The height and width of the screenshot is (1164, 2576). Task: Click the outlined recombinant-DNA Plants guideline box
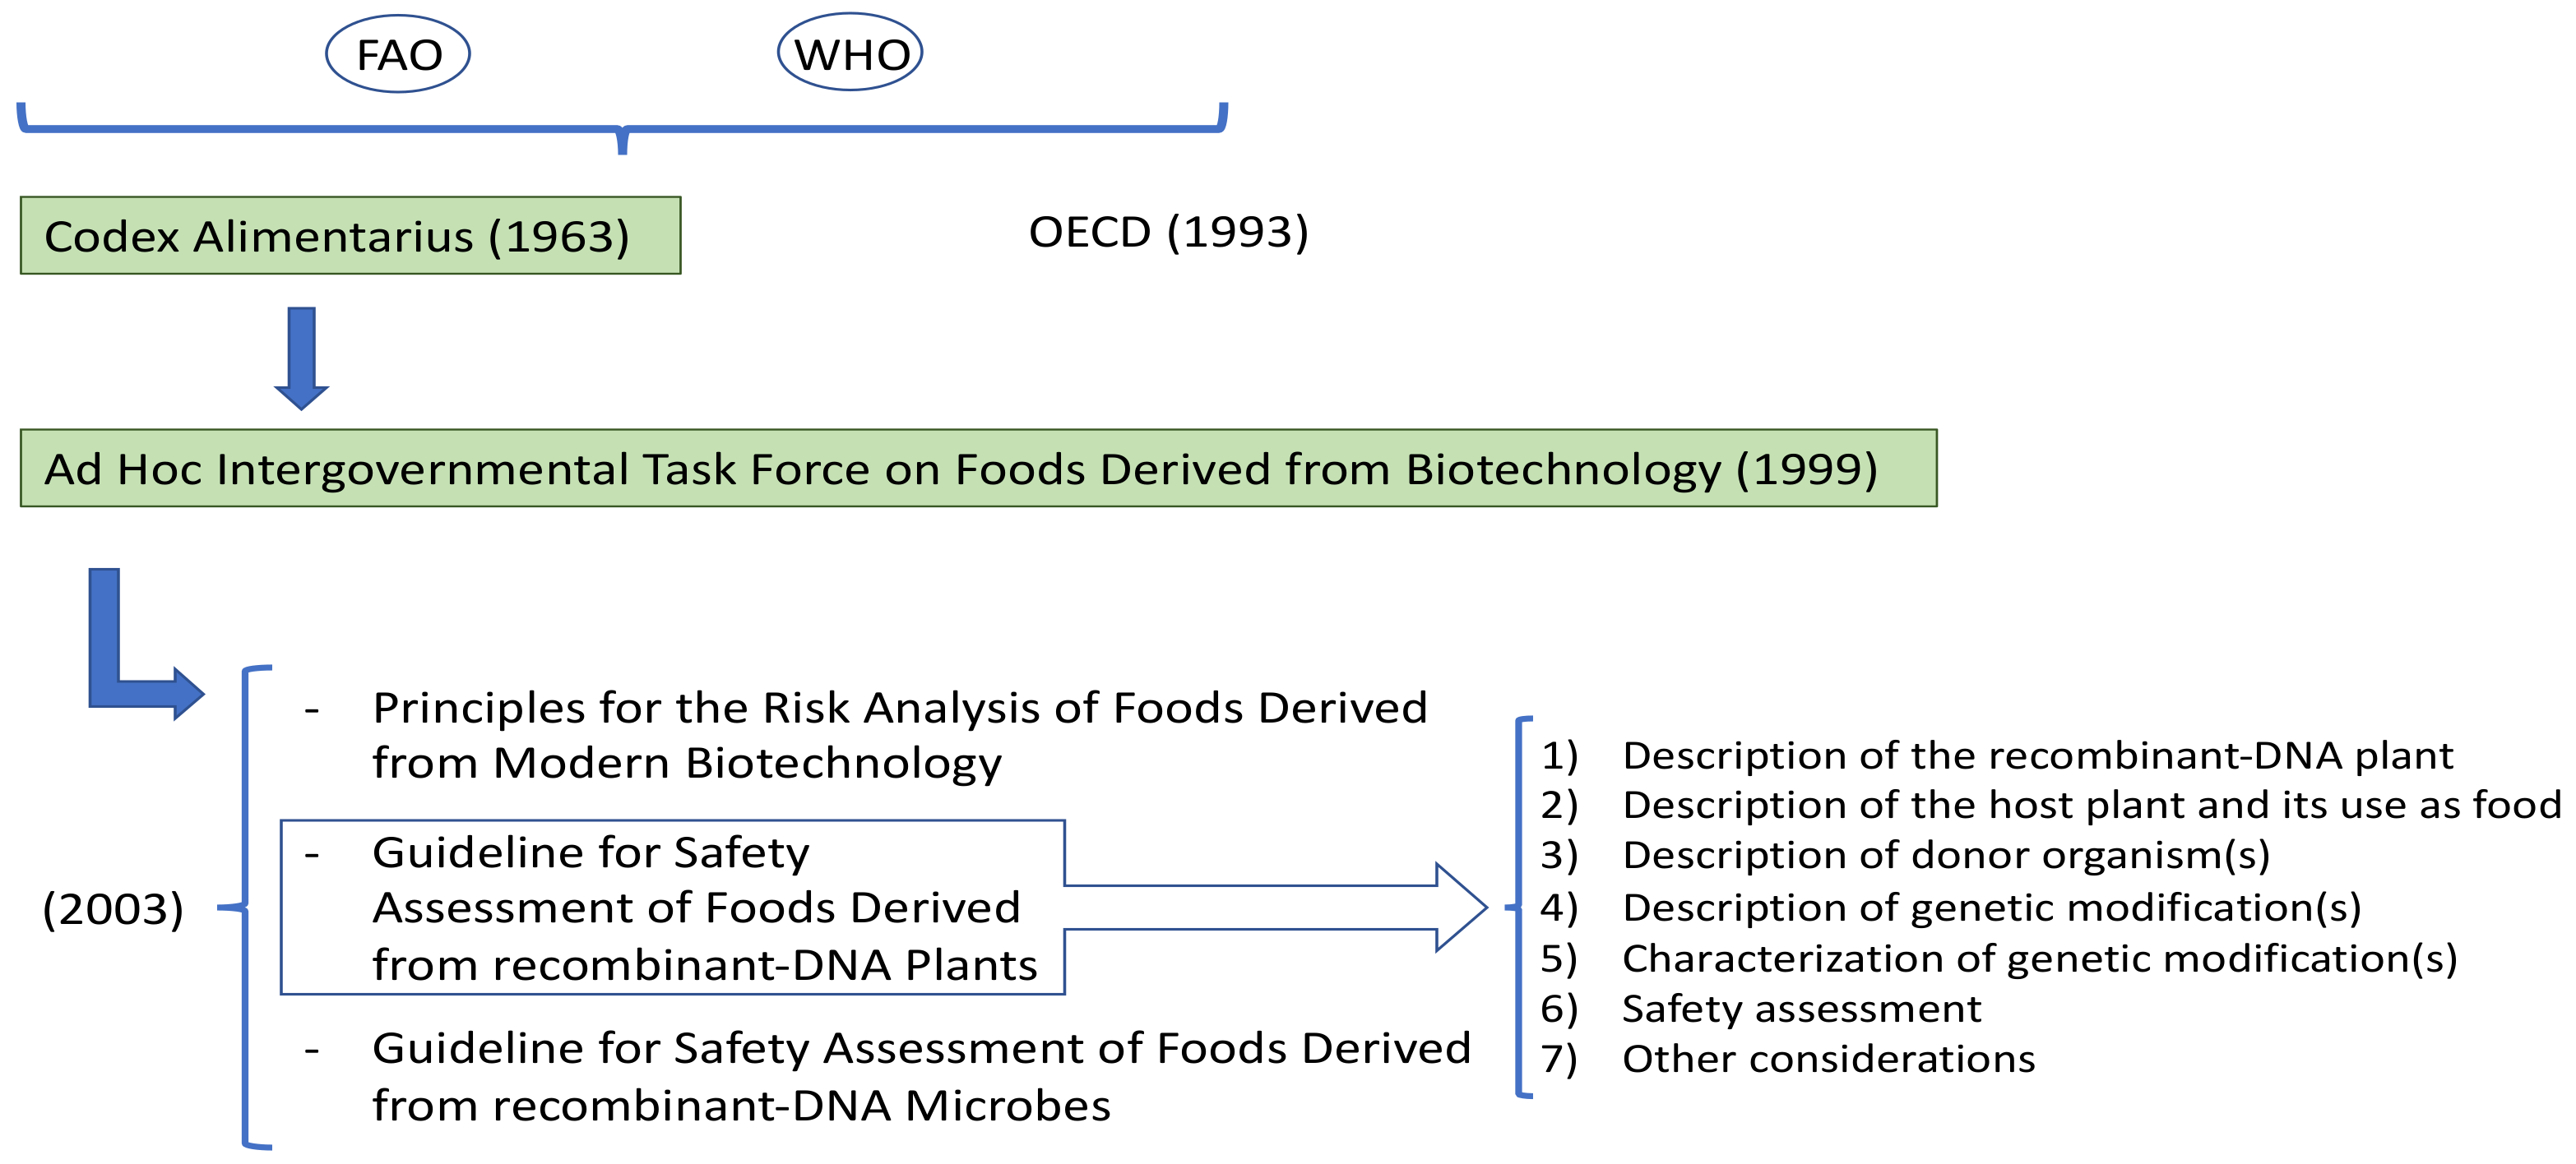coord(672,908)
